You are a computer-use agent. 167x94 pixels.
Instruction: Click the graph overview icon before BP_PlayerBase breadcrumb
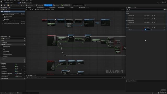coord(36,10)
